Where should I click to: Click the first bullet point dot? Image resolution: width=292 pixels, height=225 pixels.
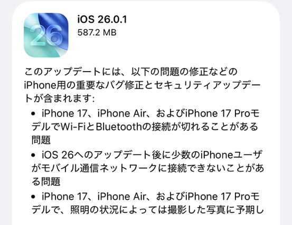33,114
